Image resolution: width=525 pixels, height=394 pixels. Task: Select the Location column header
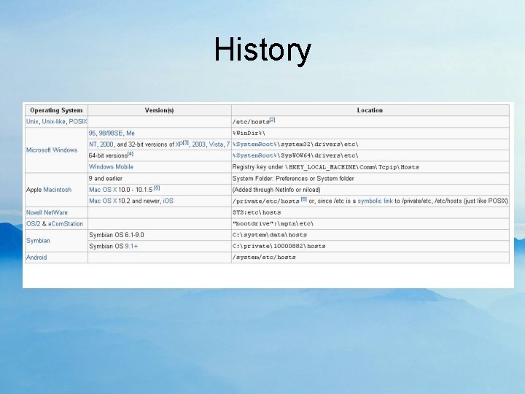pyautogui.click(x=370, y=110)
